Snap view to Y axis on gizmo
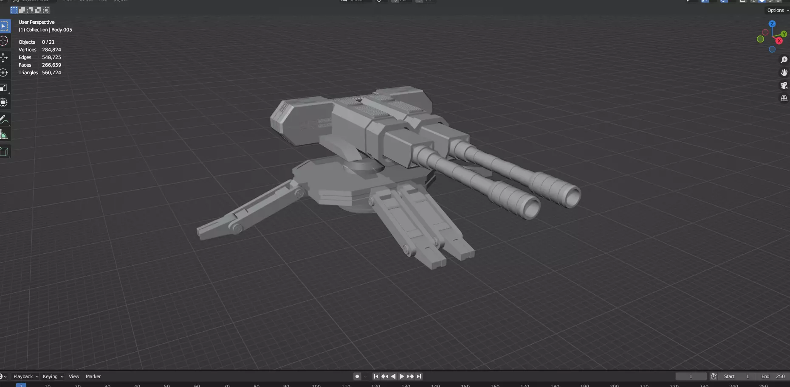The image size is (790, 387). pyautogui.click(x=784, y=34)
